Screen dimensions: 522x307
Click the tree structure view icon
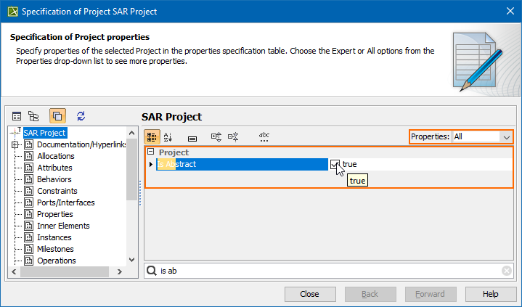(33, 116)
